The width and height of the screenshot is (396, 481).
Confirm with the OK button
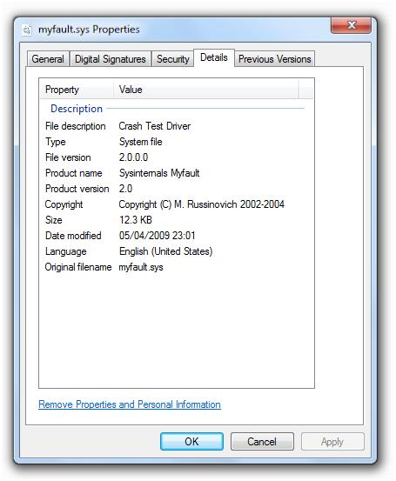(x=191, y=442)
